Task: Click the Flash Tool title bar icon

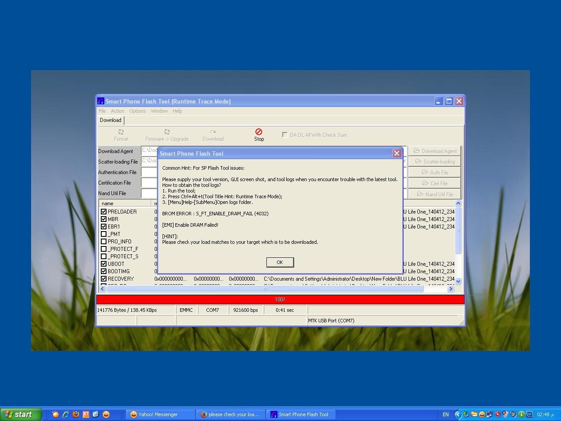Action: pyautogui.click(x=101, y=101)
